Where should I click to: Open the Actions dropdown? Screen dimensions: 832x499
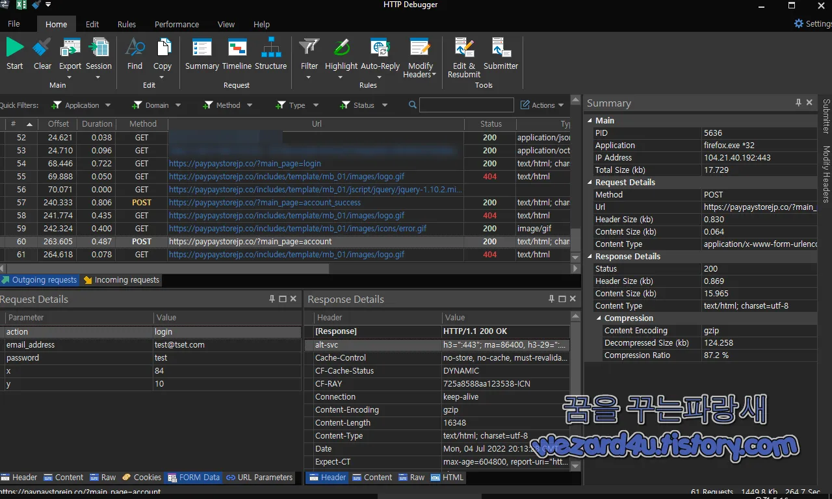(x=543, y=105)
